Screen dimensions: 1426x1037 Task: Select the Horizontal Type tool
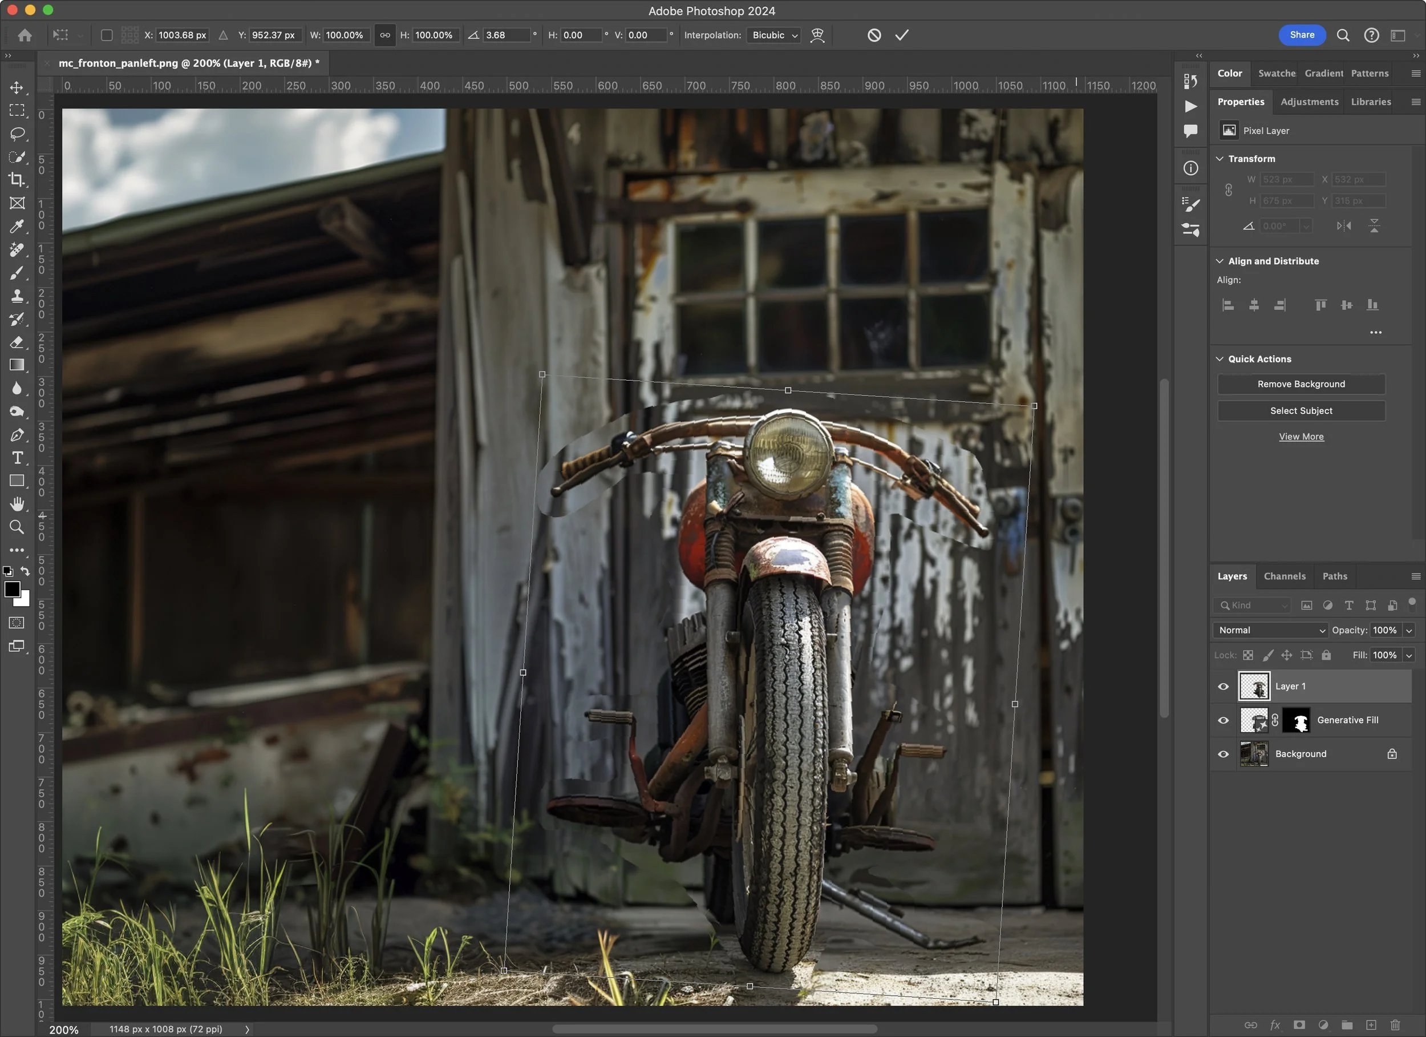pos(17,458)
